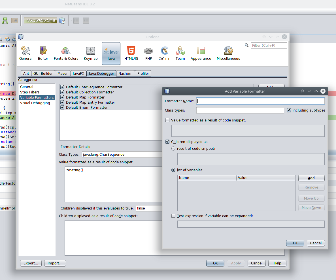Image resolution: width=336 pixels, height=280 pixels.
Task: Open Appearance options category
Action: 201,54
